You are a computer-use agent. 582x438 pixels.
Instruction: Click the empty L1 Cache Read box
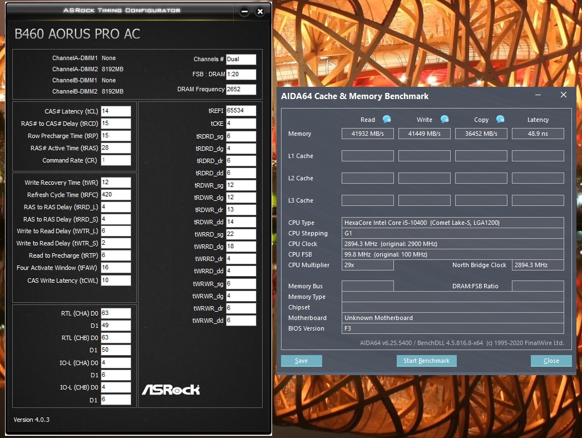pyautogui.click(x=367, y=156)
